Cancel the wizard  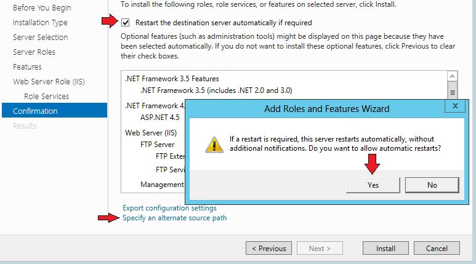click(437, 248)
